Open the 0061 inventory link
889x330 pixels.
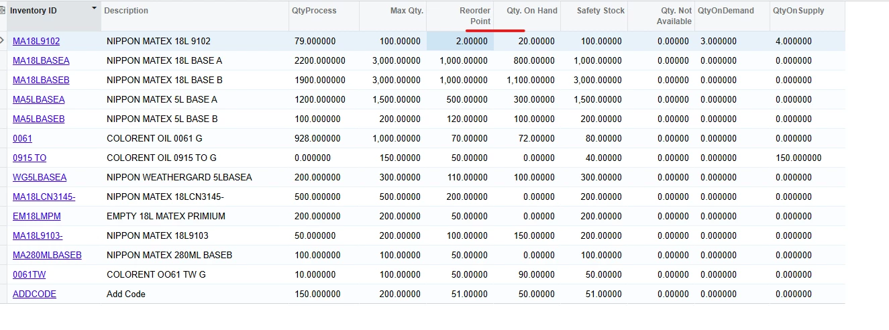point(22,138)
